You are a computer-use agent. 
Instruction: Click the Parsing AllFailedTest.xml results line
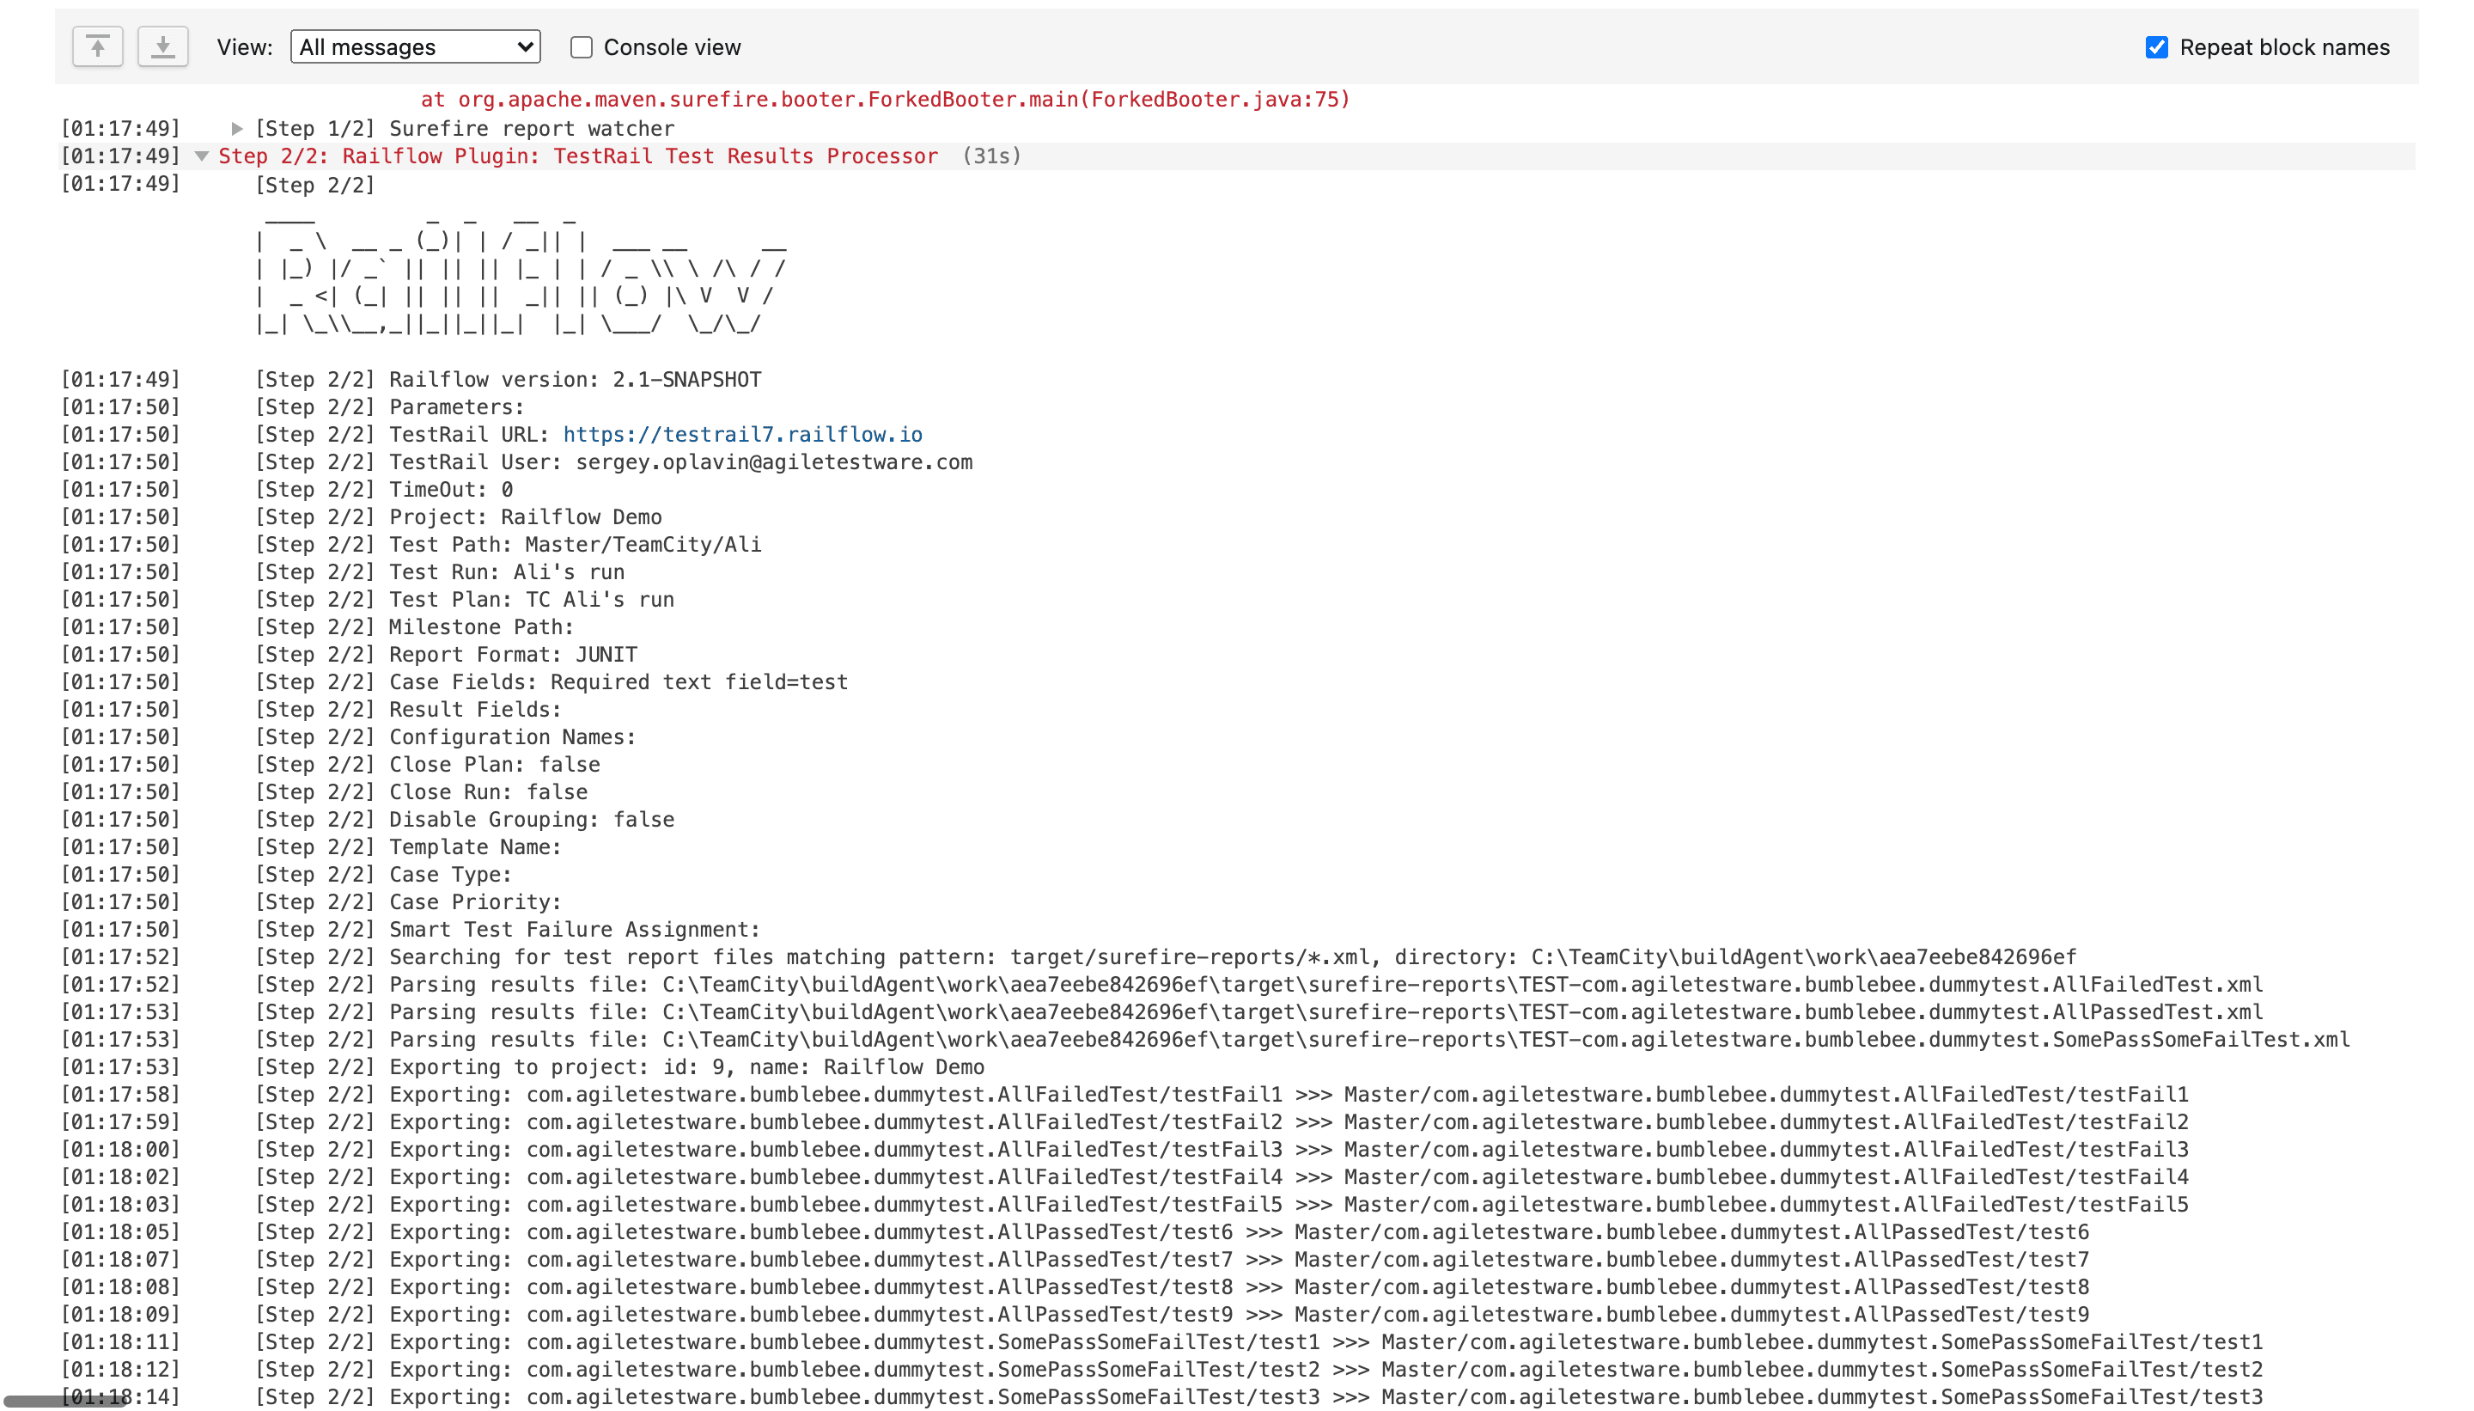click(x=1326, y=985)
